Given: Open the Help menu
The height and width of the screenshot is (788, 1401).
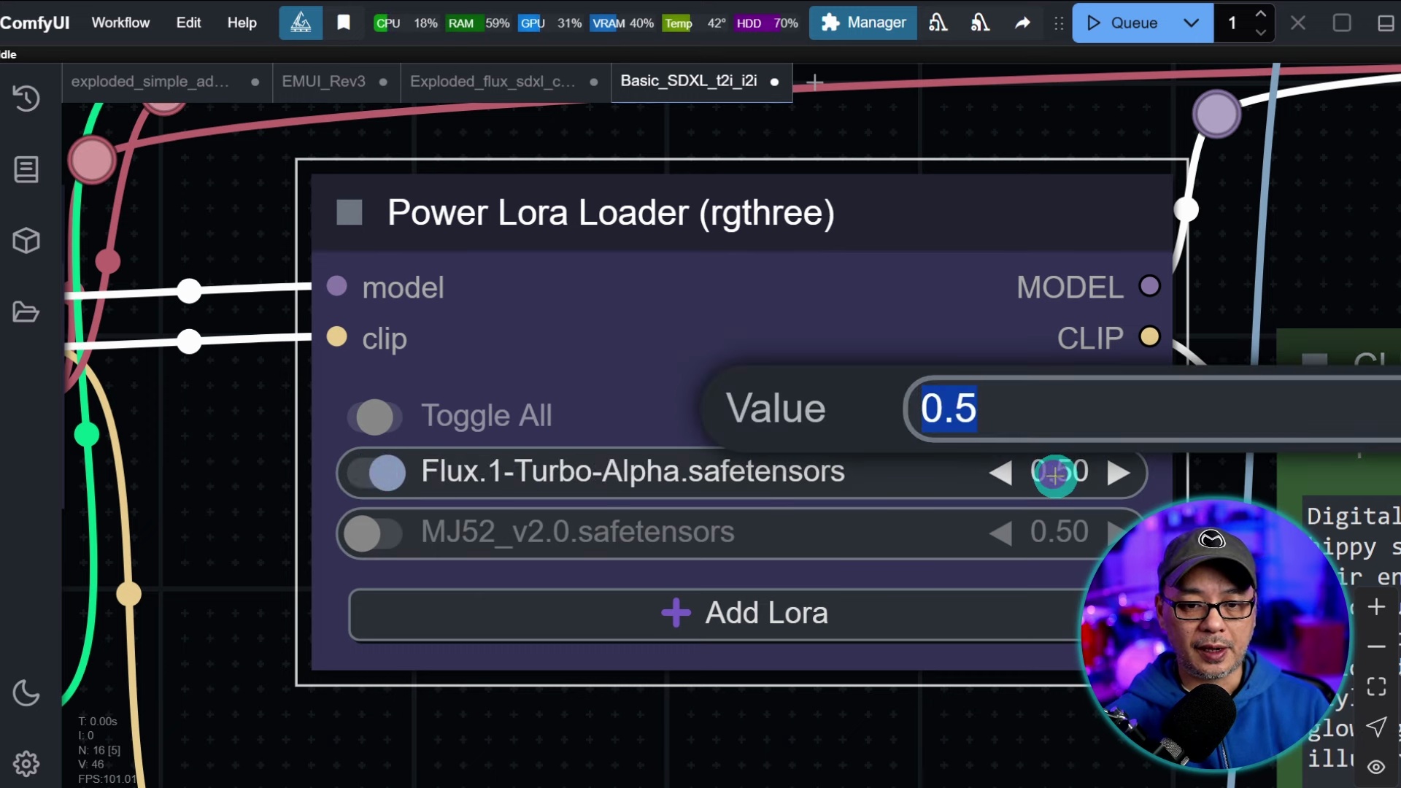Looking at the screenshot, I should click(x=242, y=23).
